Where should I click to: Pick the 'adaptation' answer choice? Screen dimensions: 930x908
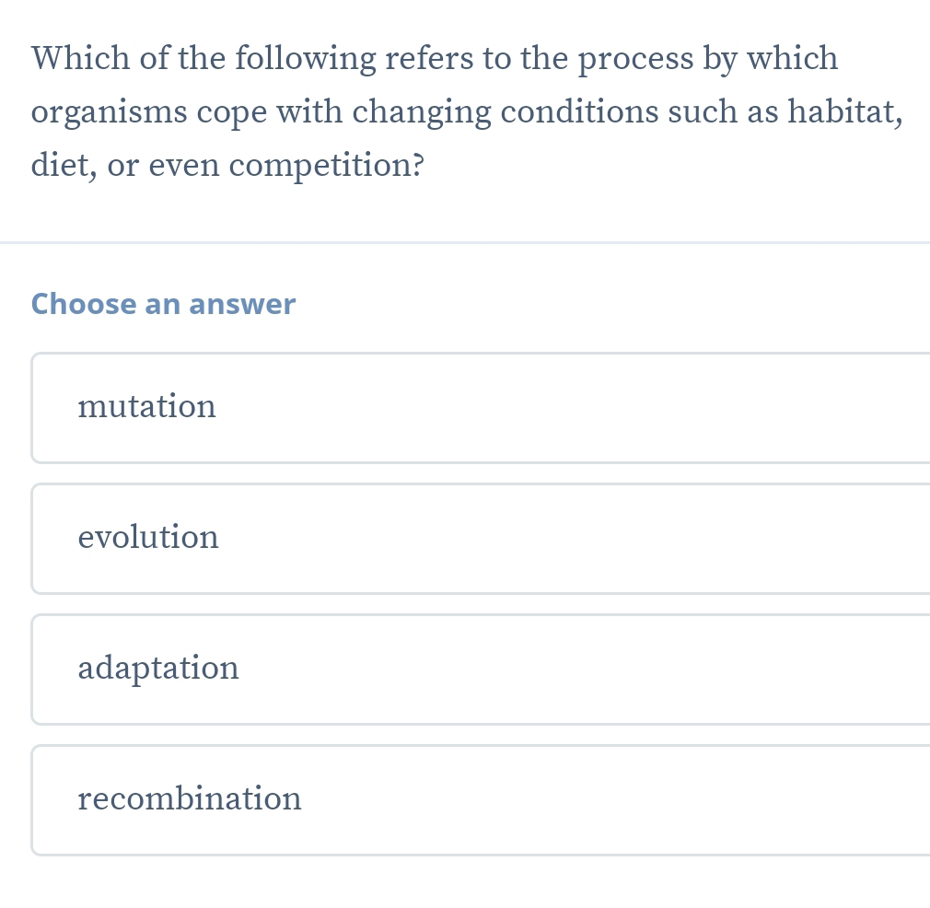[x=479, y=669]
